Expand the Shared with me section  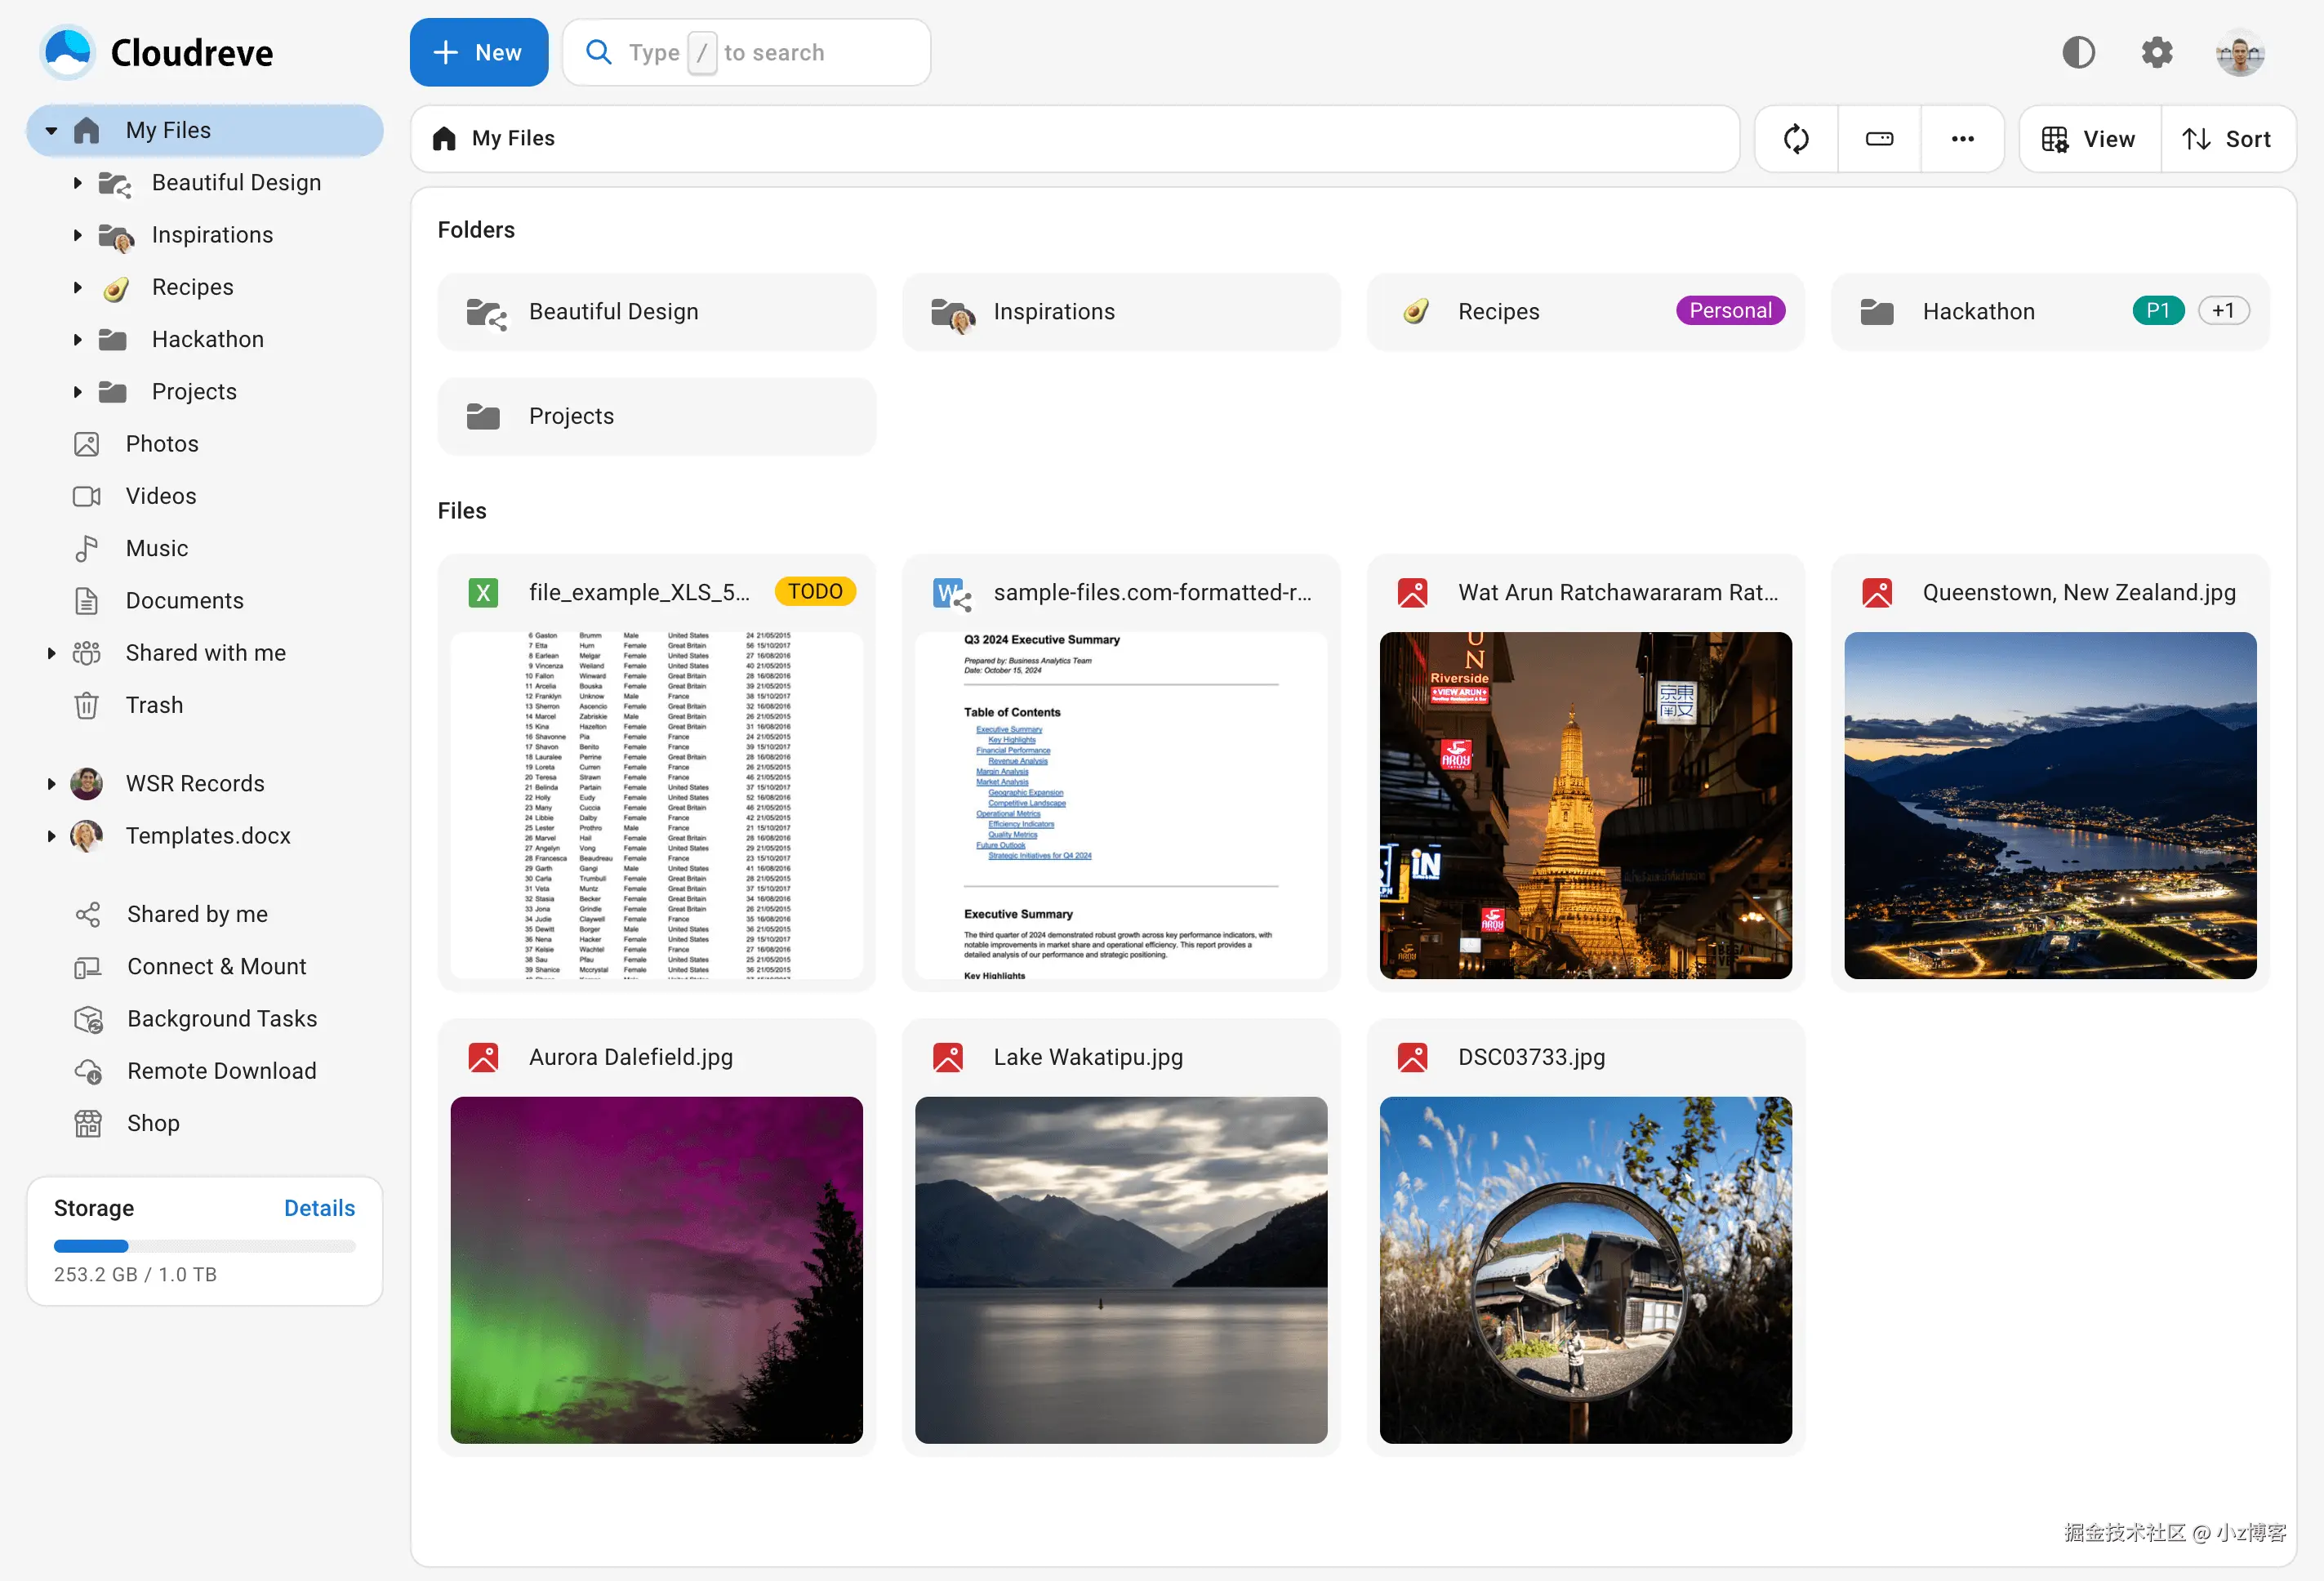[x=51, y=653]
